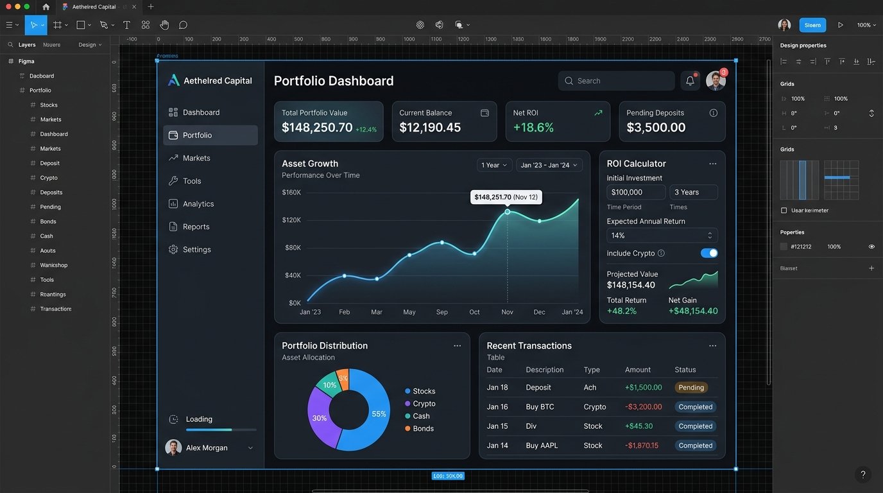
Task: Click the dashboard Search field
Action: pos(616,81)
